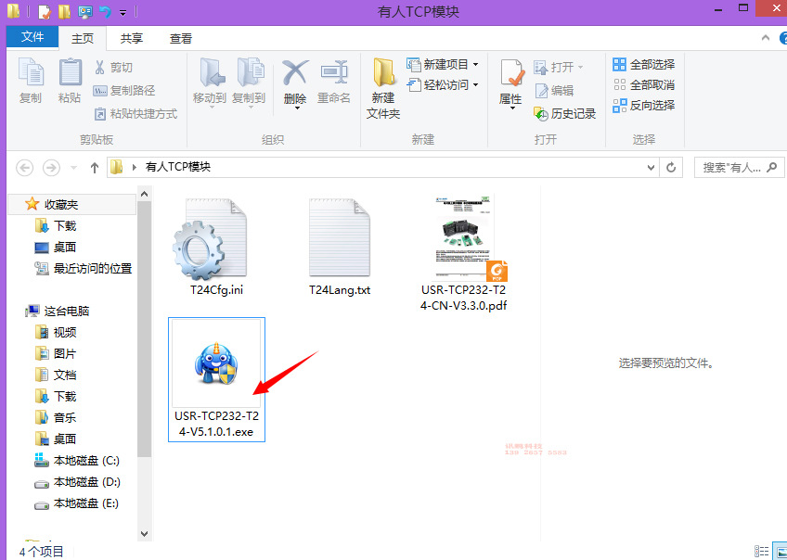Click the quick access Properties icon in title bar
Image resolution: width=787 pixels, height=560 pixels.
(x=45, y=11)
